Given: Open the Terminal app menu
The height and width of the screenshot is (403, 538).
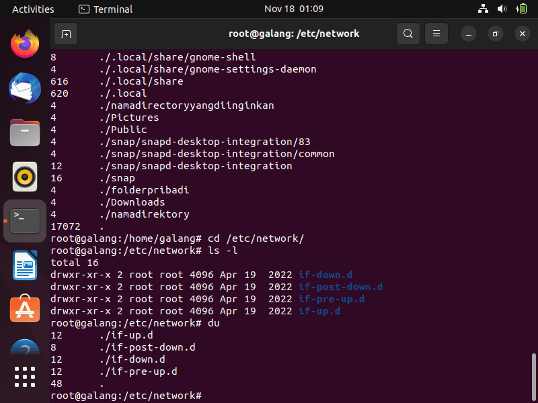Looking at the screenshot, I should 106,9.
